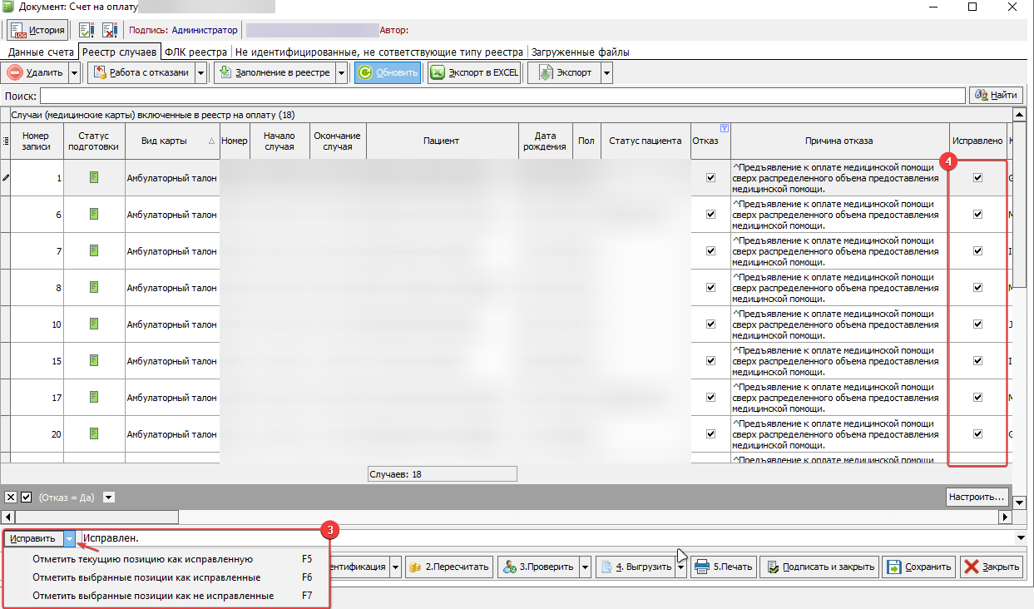Click status icon of record number 6
The image size is (1034, 609).
point(94,214)
